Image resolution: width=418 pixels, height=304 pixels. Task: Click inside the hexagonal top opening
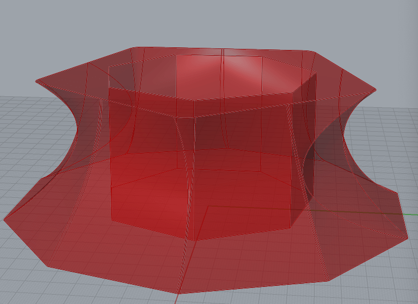coord(218,78)
